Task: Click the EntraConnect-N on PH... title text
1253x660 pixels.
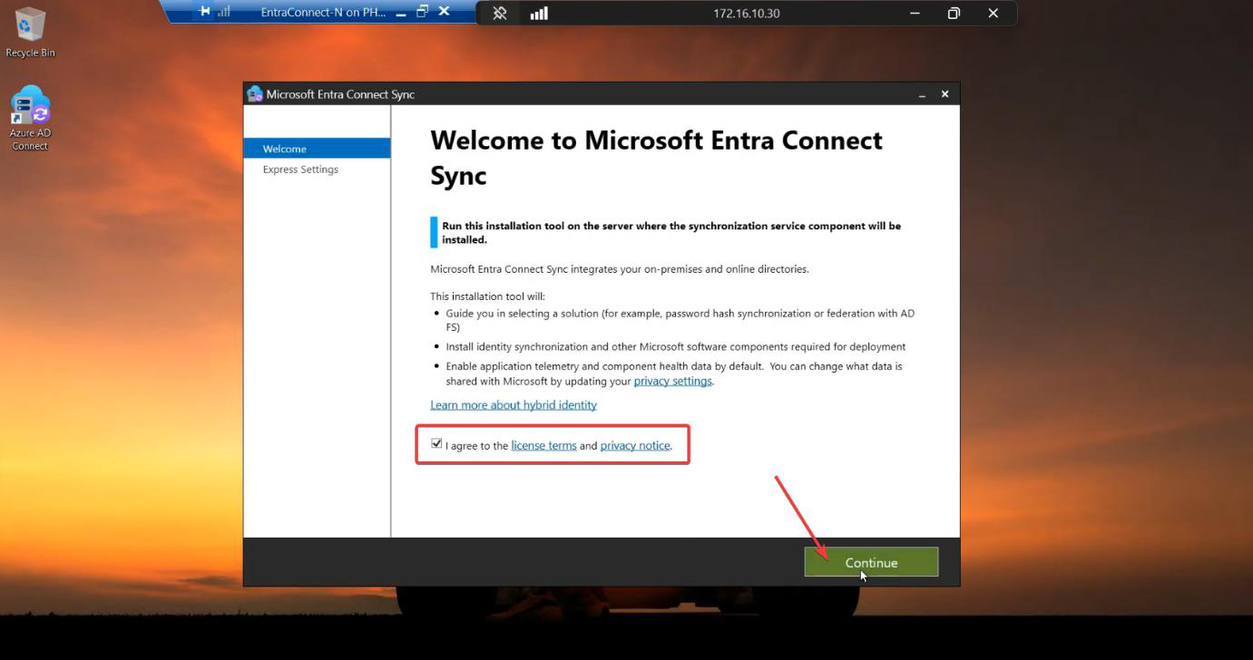Action: click(x=323, y=13)
